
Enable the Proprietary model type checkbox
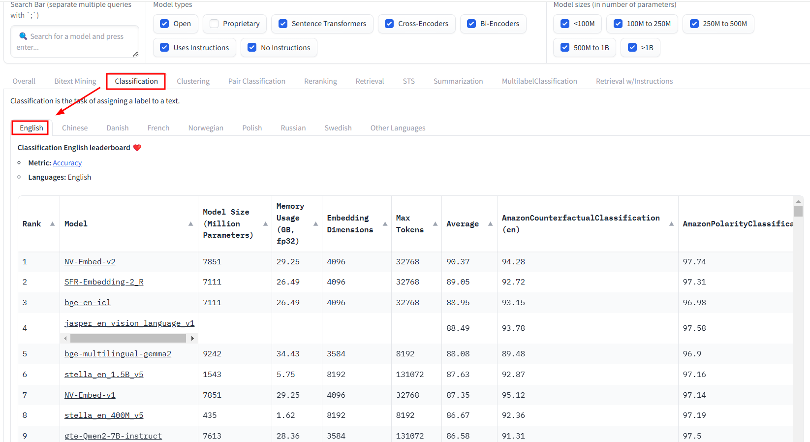click(214, 24)
